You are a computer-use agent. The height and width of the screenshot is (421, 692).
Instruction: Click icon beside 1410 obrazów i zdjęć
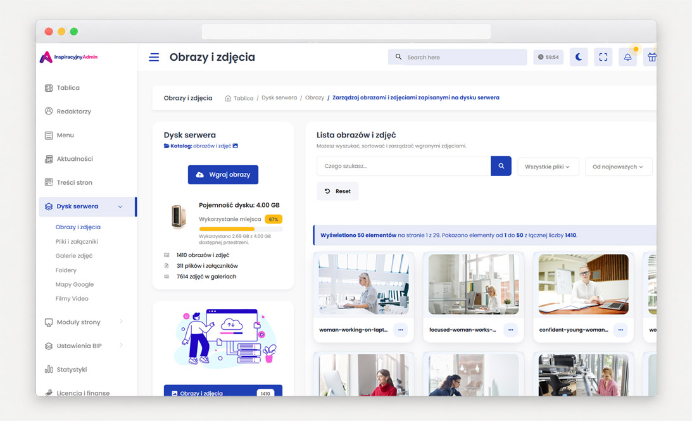pyautogui.click(x=167, y=255)
